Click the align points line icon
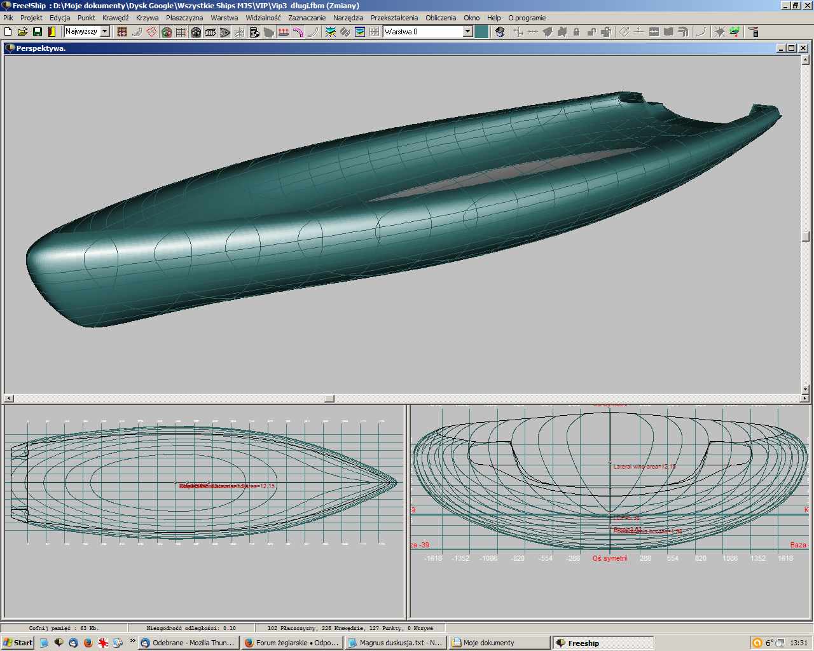The width and height of the screenshot is (814, 651). click(x=533, y=32)
